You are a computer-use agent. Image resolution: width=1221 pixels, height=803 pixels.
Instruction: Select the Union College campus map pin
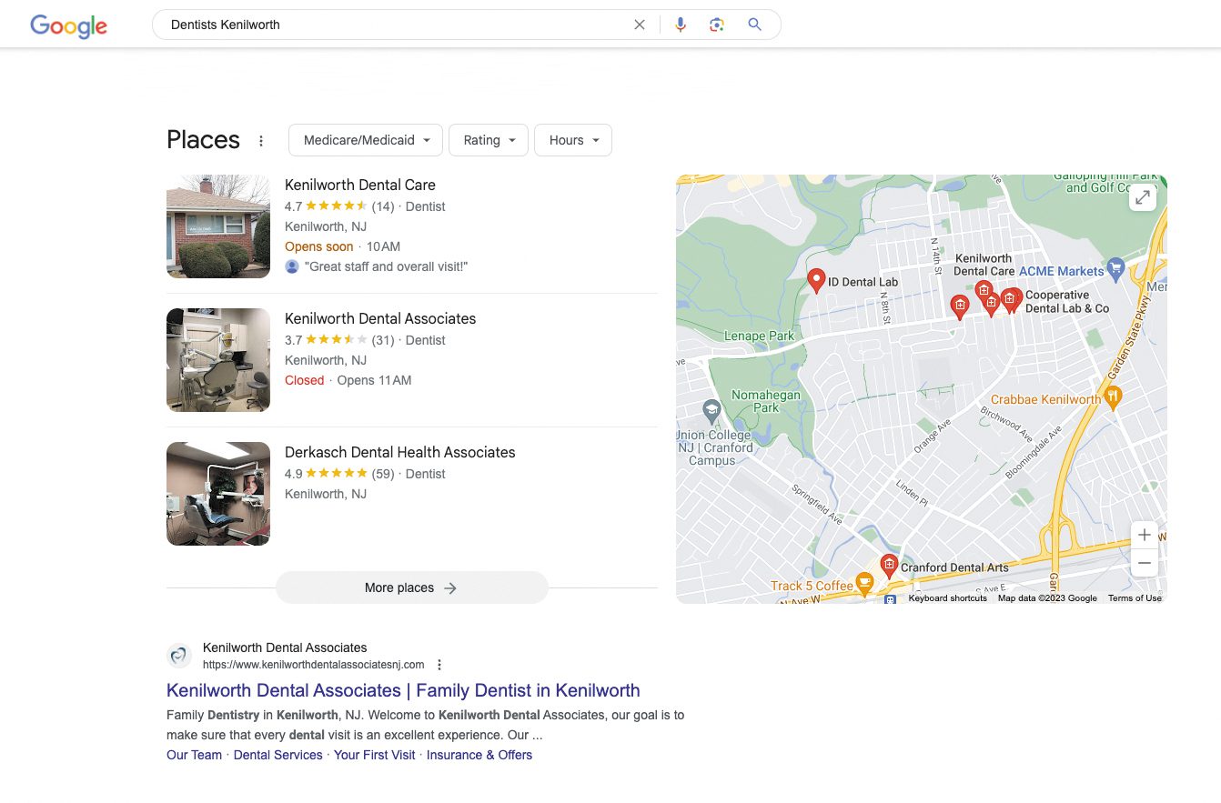(x=711, y=411)
